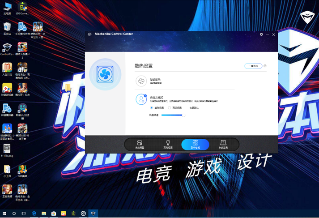Image resolution: width=319 pixels, height=218 pixels.
Task: Open settings gear in Control Center title bar
Action: point(261,34)
